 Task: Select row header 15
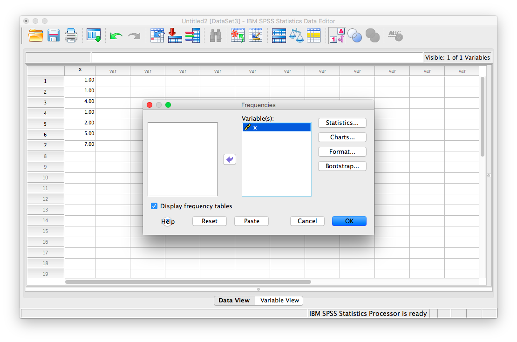[46, 231]
